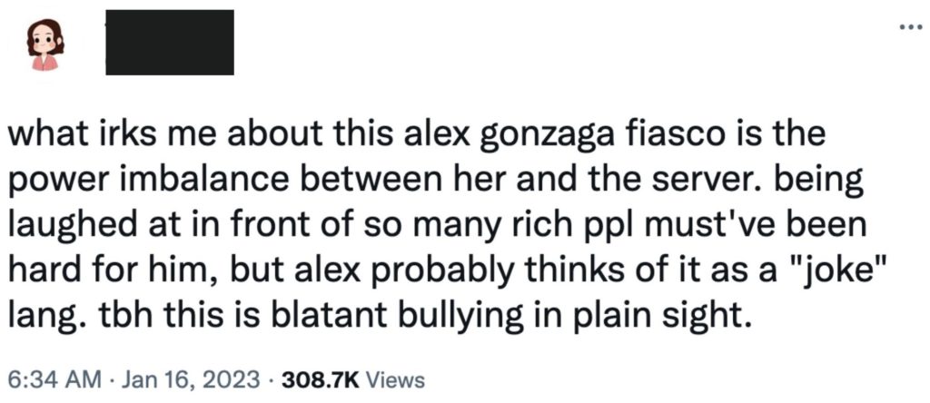This screenshot has width=930, height=403.
Task: Click the blacked-out username block
Action: coord(170,42)
